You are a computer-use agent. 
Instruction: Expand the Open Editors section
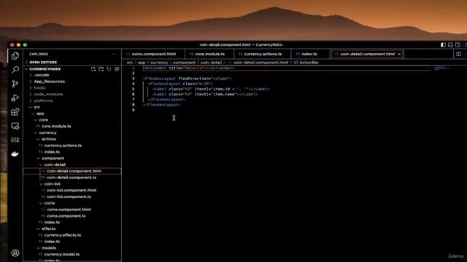(x=72, y=63)
